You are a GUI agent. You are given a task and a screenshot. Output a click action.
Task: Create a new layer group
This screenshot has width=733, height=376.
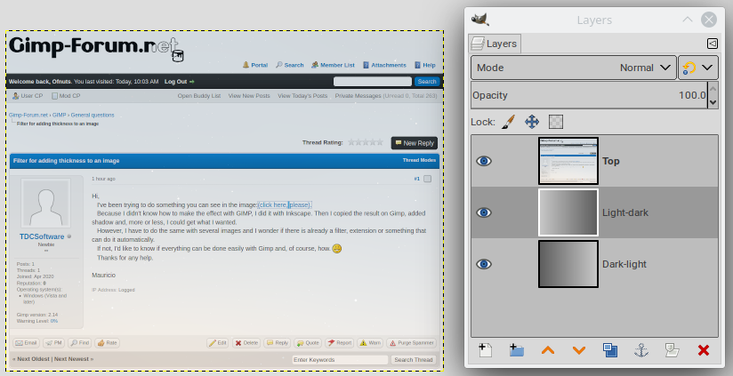[517, 350]
